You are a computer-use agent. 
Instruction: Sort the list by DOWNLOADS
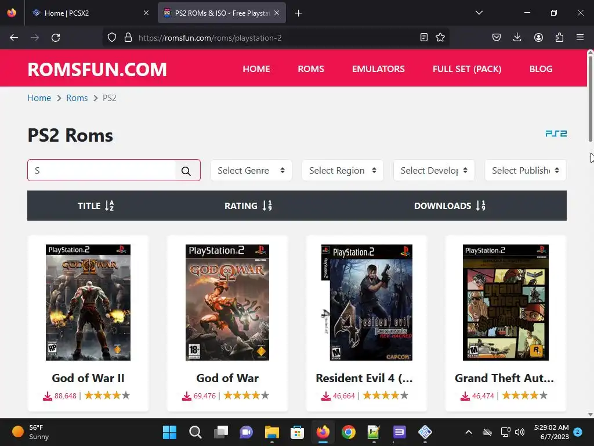pos(450,206)
